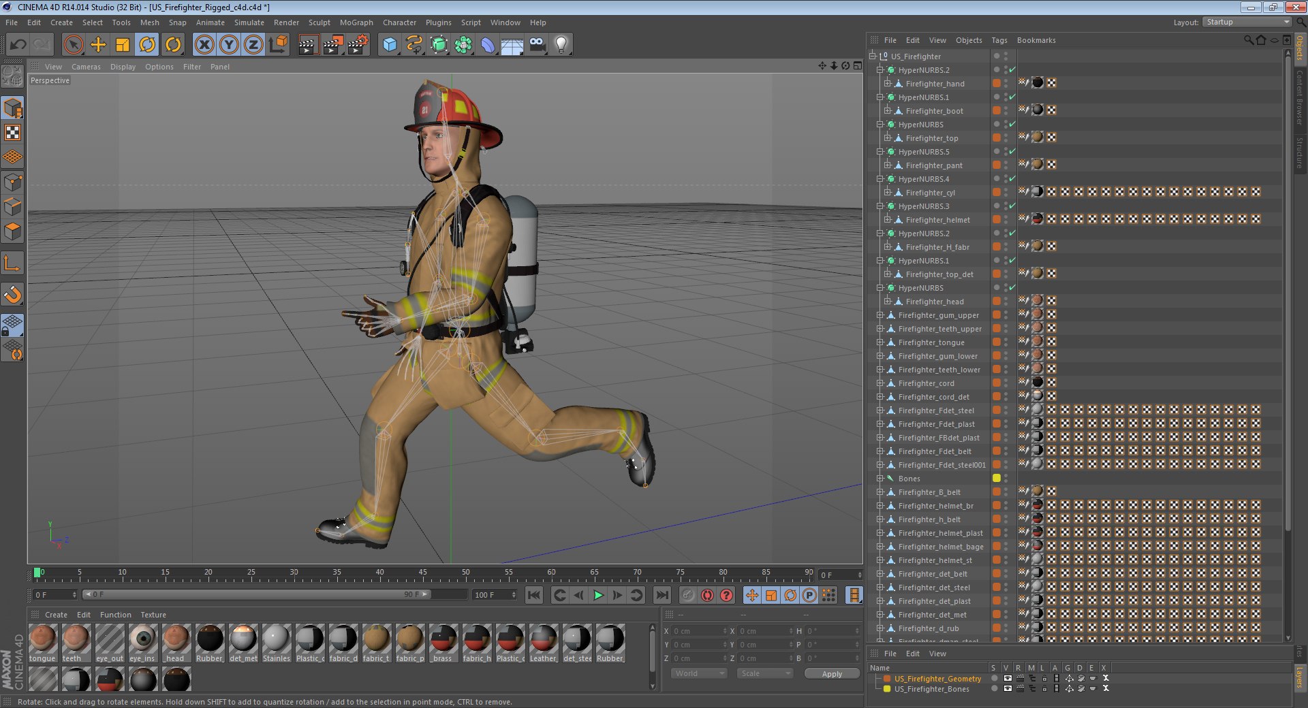Play the animation forward
This screenshot has width=1308, height=708.
[x=598, y=595]
